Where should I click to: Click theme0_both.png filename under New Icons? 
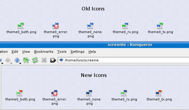(x=20, y=99)
